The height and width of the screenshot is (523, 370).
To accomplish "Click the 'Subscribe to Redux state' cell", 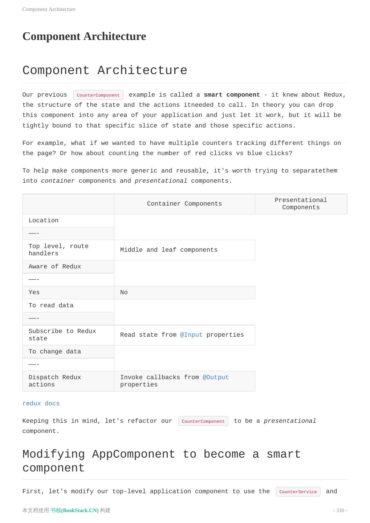I will click(62, 335).
